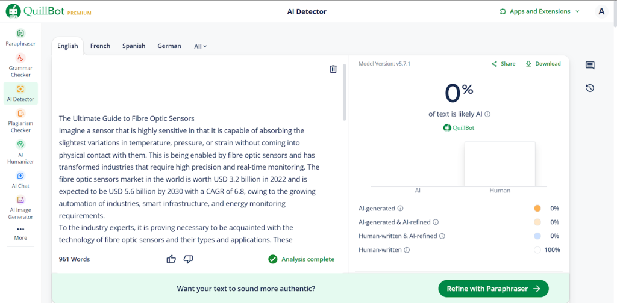Click Refine with Paraphraser button
Viewport: 617px width, 303px height.
pyautogui.click(x=493, y=289)
